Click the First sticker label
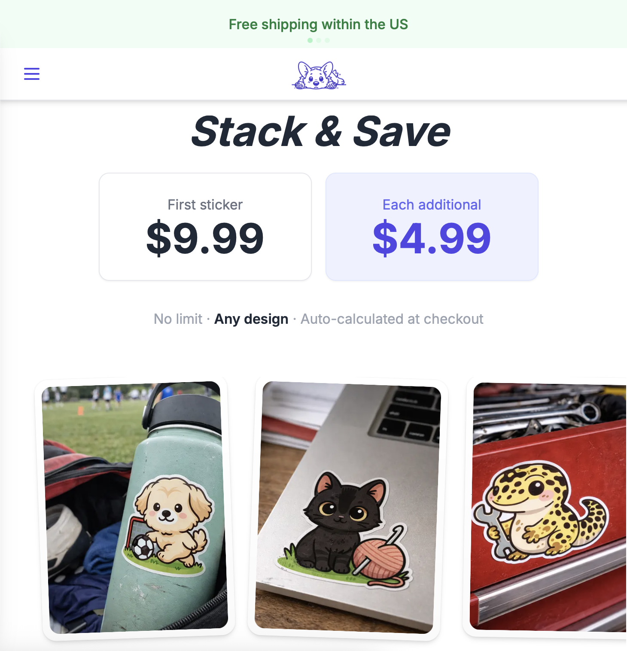The image size is (627, 651). pos(205,205)
